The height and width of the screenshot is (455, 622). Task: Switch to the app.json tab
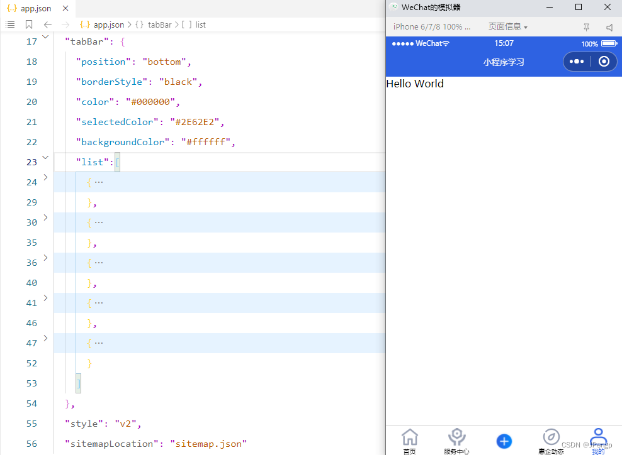tap(36, 8)
